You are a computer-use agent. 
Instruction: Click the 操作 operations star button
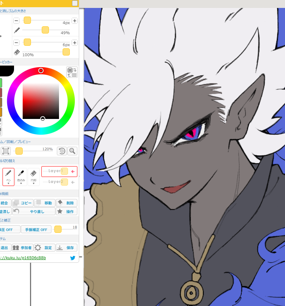click(67, 211)
